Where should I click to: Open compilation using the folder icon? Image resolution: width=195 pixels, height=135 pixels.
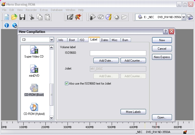coord(14,17)
